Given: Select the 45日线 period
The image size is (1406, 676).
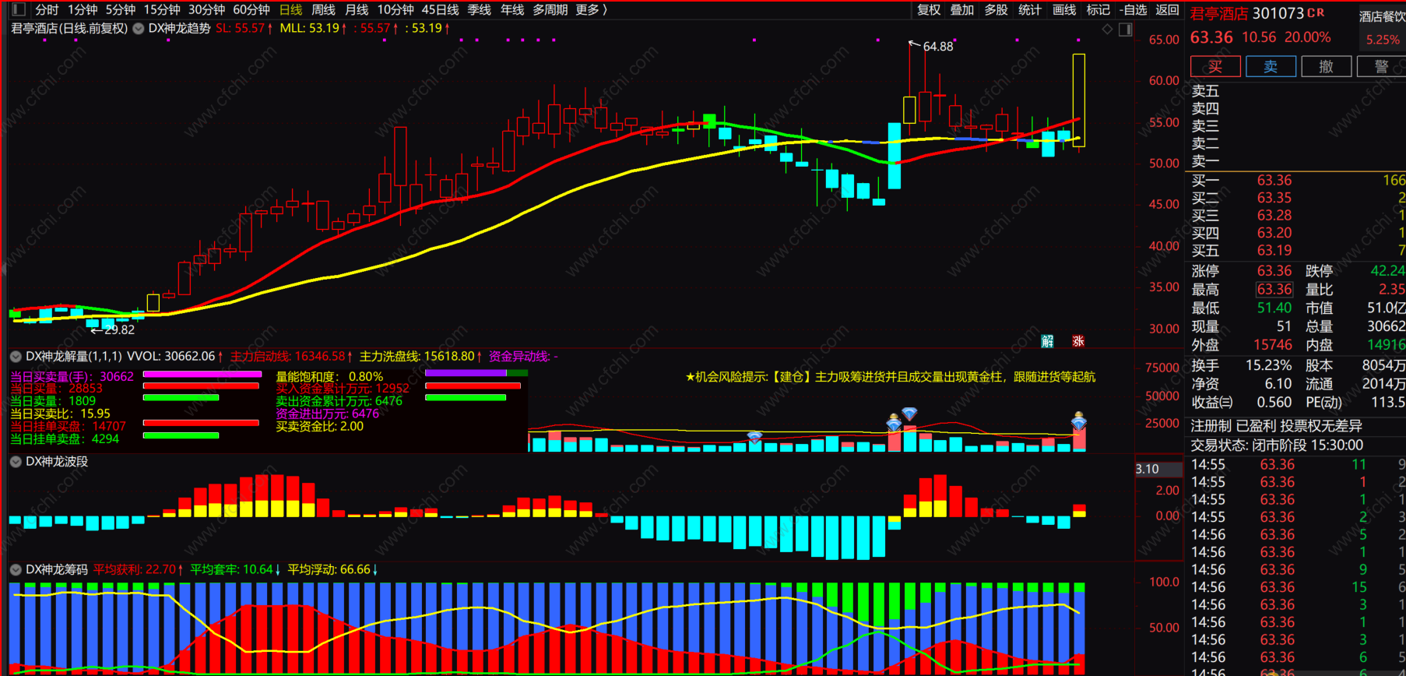Looking at the screenshot, I should click(440, 9).
